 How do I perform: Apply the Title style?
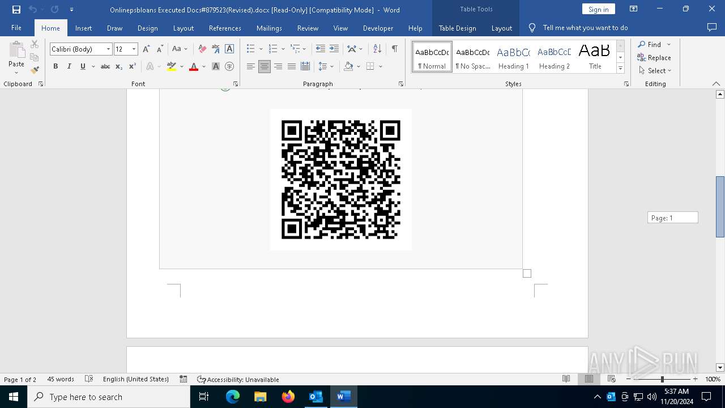tap(595, 57)
